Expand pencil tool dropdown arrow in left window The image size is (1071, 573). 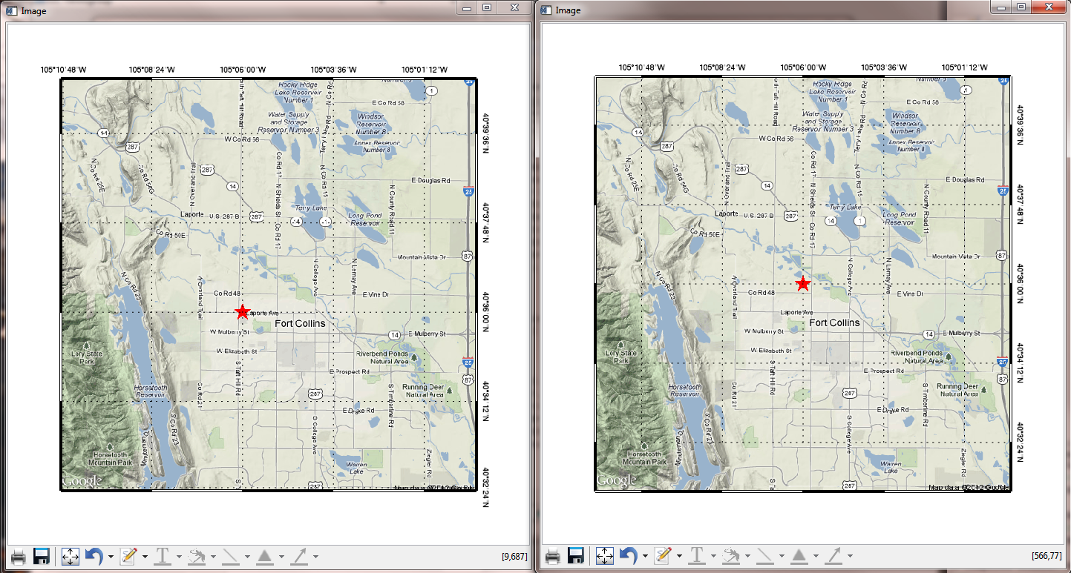pyautogui.click(x=145, y=557)
